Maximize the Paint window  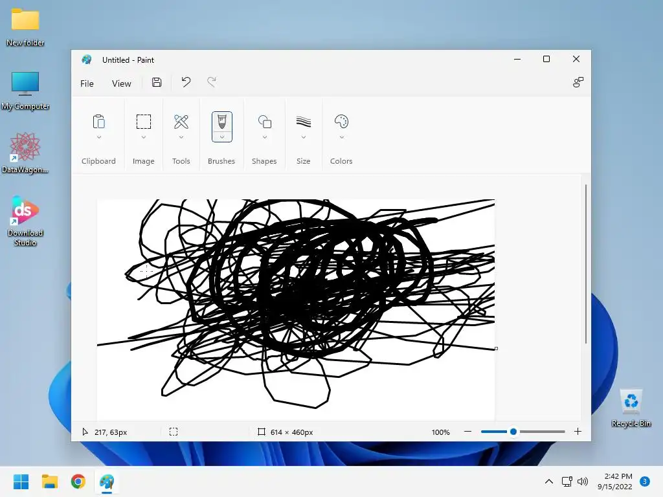point(546,59)
